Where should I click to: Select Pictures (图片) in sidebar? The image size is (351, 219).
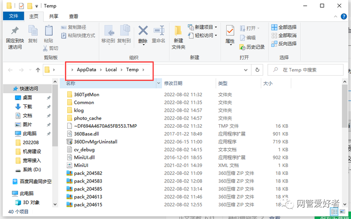coord(27,124)
